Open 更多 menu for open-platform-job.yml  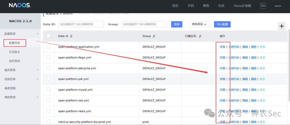tap(262, 79)
